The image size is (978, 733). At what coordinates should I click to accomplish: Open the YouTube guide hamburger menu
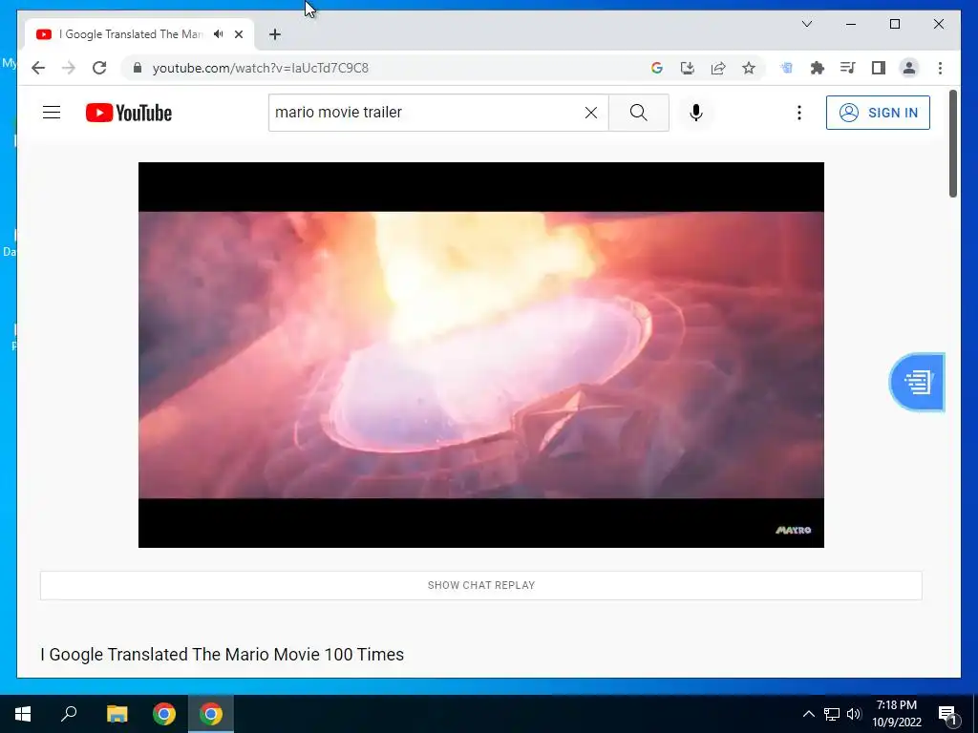coord(52,113)
